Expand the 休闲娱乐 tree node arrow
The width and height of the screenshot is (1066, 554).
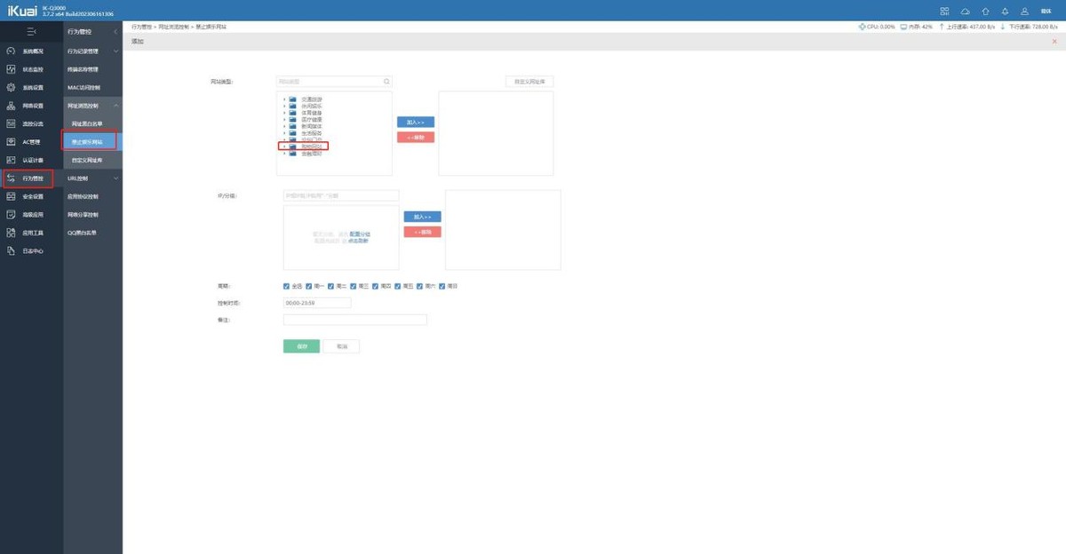tap(284, 106)
